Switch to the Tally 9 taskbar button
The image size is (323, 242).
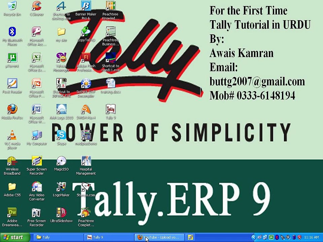pos(109,237)
